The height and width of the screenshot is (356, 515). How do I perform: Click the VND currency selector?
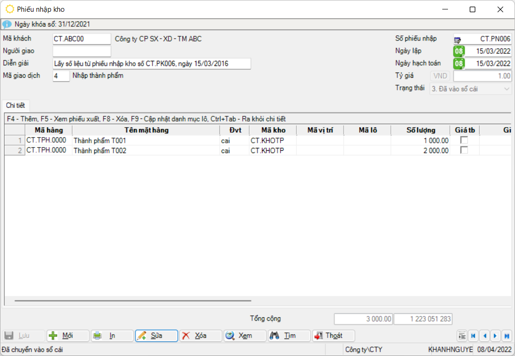click(x=440, y=76)
